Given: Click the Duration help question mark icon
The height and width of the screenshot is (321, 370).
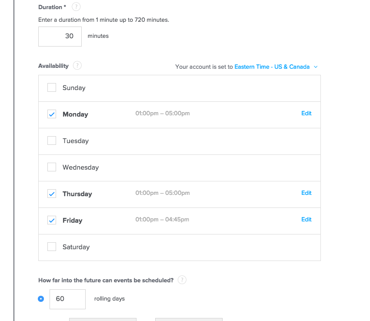Looking at the screenshot, I should click(x=76, y=7).
